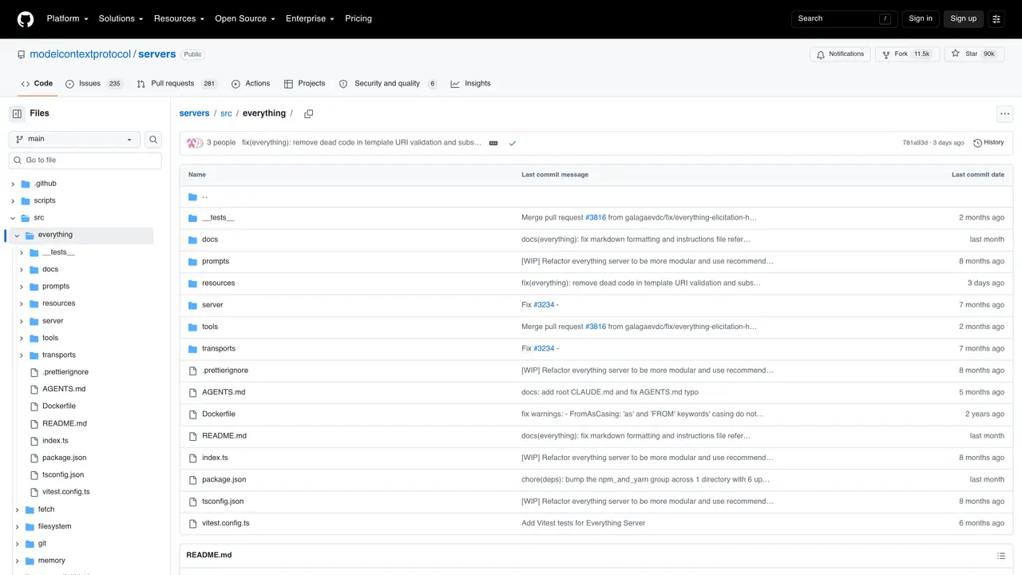Open tsconfig.json in the file list
The height and width of the screenshot is (575, 1022).
click(x=223, y=502)
